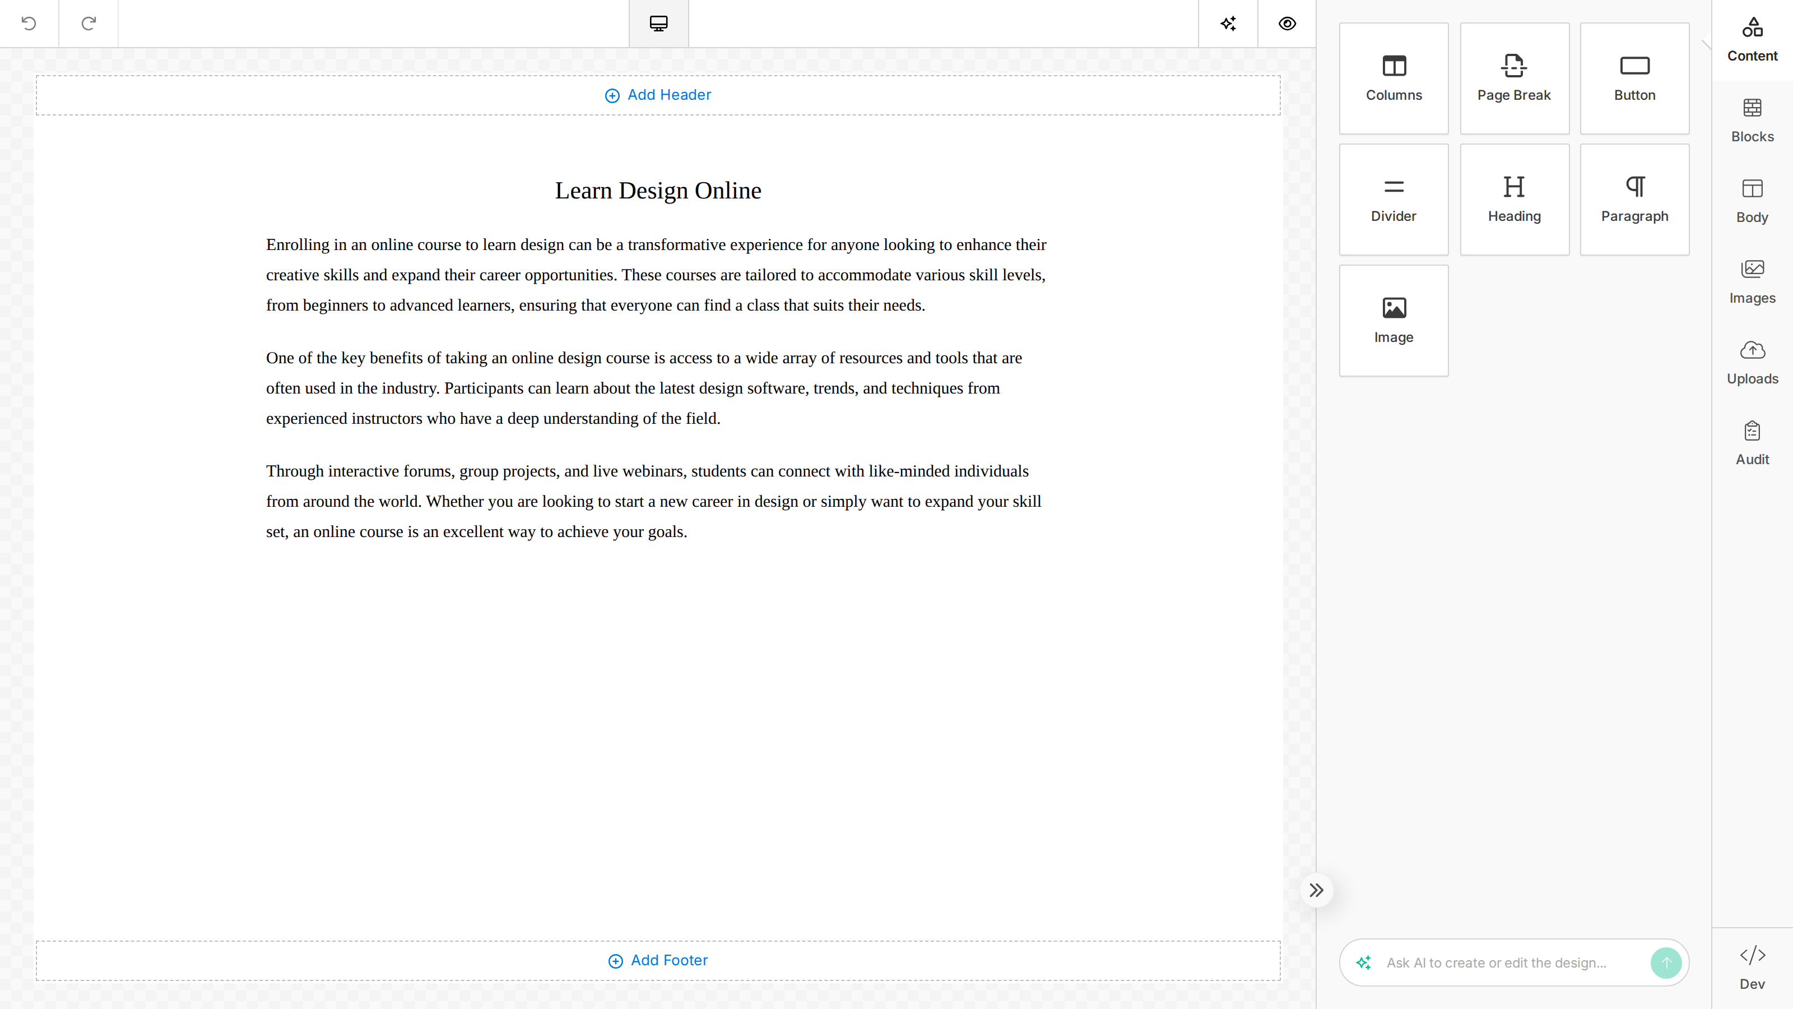This screenshot has height=1009, width=1793.
Task: Open the AI sparkle tool in toolbar
Action: point(1228,24)
